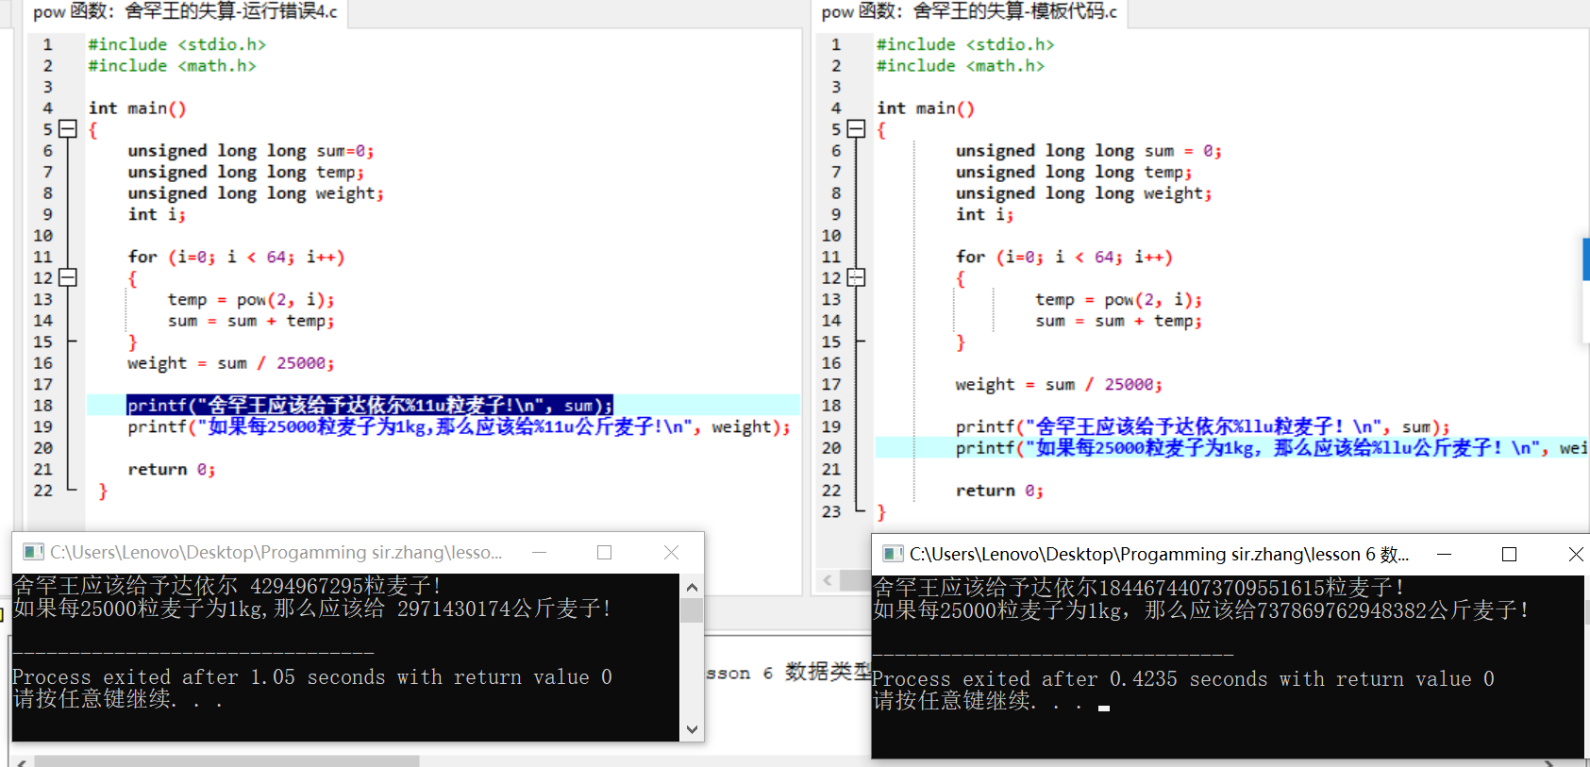Click 'unsigned long long weight;' in right editor
Screen dimensions: 1590x767
point(1083,193)
